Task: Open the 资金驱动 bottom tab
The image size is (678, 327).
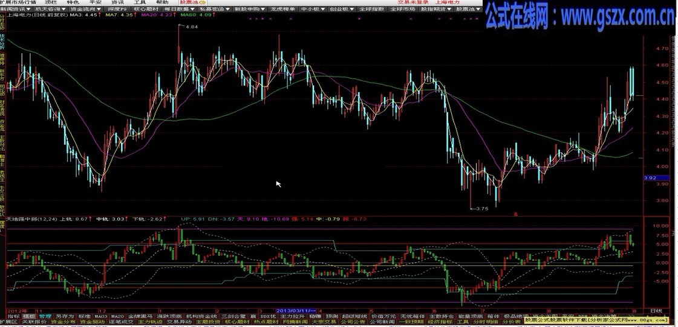Action: (x=92, y=322)
